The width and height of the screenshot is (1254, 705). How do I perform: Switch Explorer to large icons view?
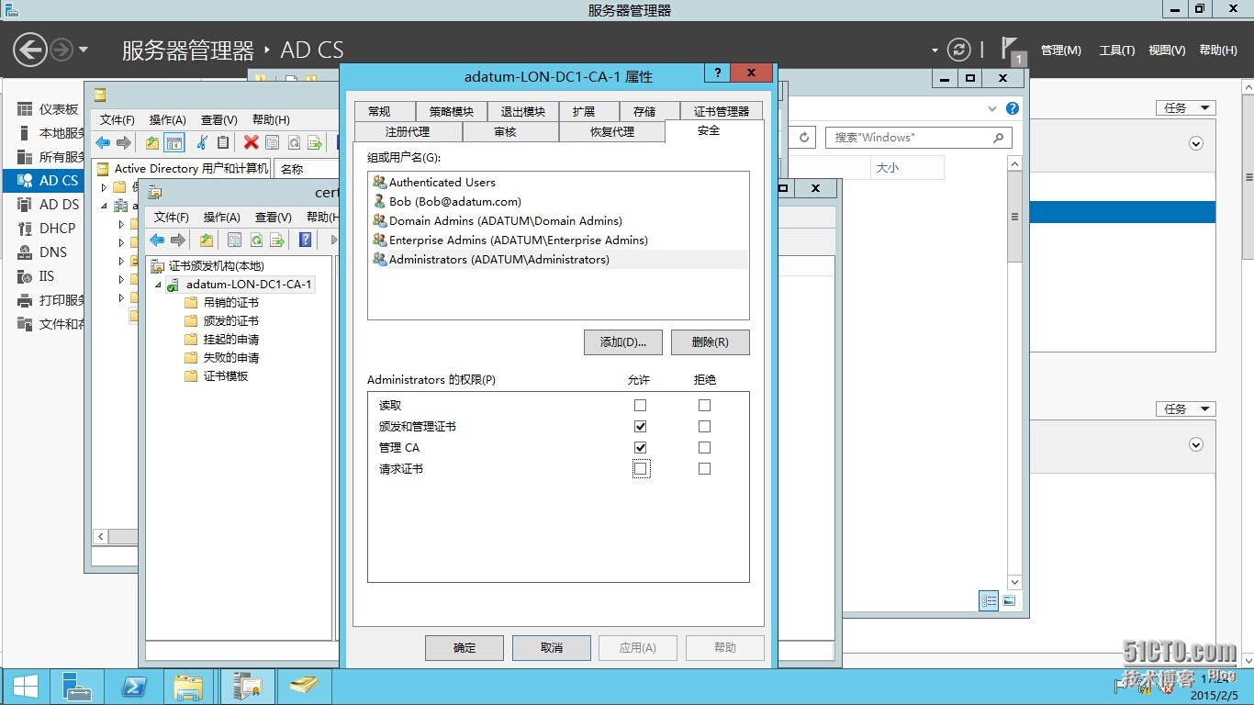click(x=1009, y=600)
